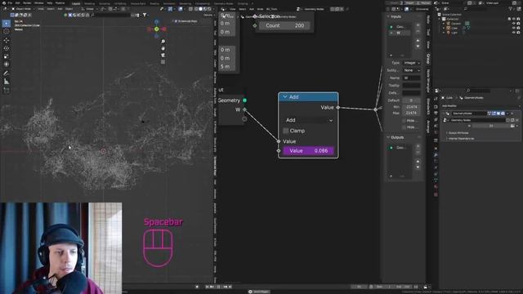This screenshot has height=294, width=523.
Task: Switch to the Layout workspace tab
Action: 76,3
